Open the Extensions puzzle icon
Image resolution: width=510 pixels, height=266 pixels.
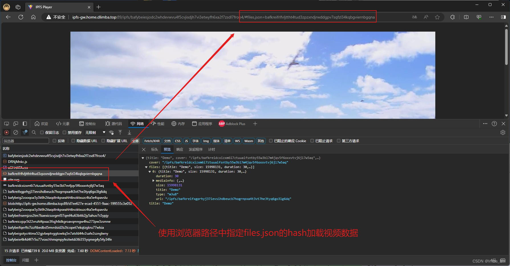tap(452, 17)
